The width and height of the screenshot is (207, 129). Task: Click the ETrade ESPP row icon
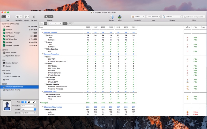(187, 82)
